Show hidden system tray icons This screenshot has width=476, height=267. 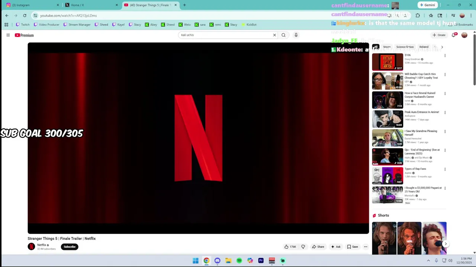(428, 261)
